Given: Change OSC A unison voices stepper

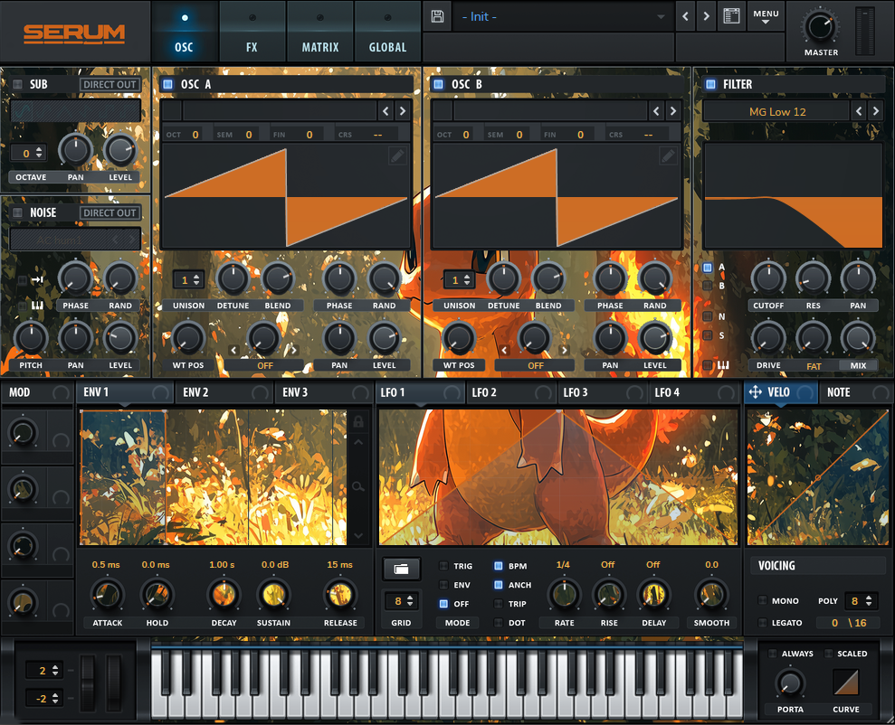Looking at the screenshot, I should [x=196, y=280].
